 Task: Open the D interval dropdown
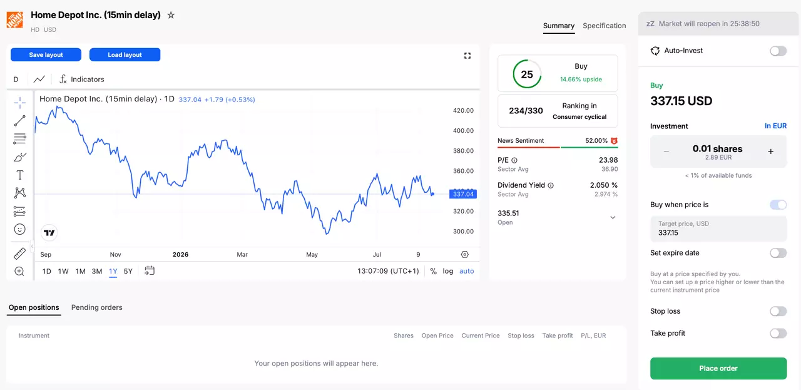coord(16,80)
